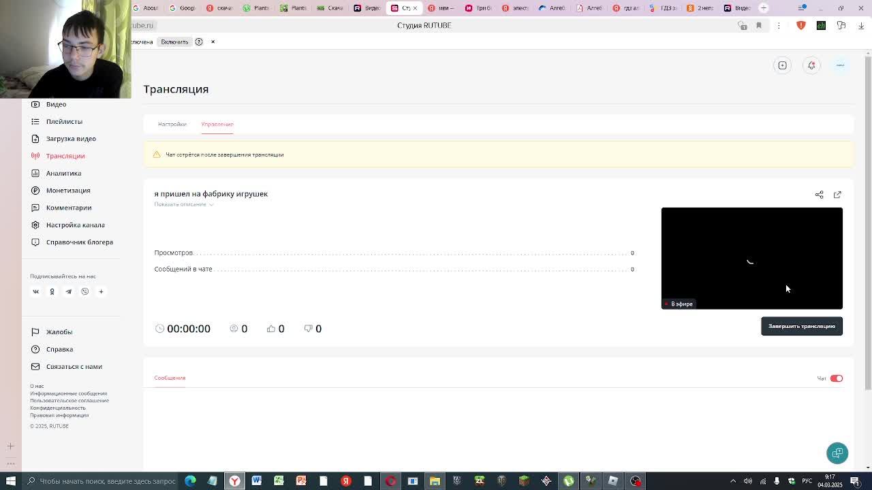Screen dimensions: 872x490
Task: Open Правовая информация link
Action: [x=59, y=415]
